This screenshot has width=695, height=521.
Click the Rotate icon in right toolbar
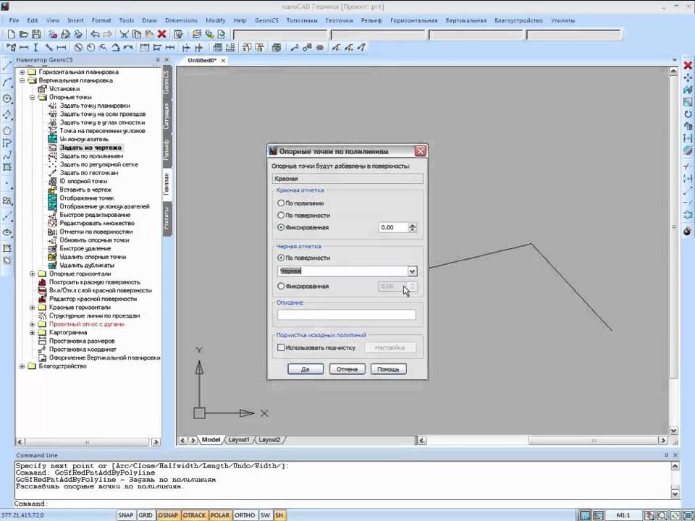(x=688, y=114)
